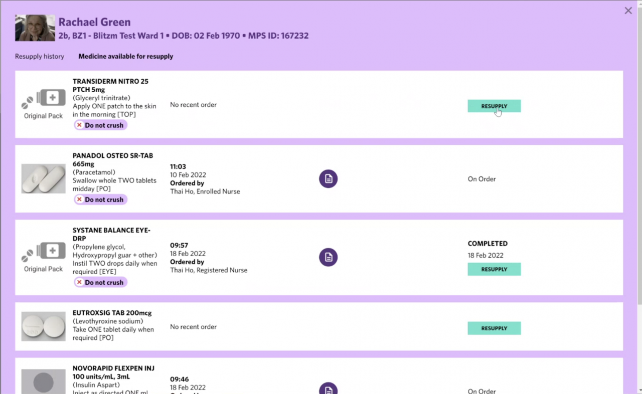The height and width of the screenshot is (394, 642).
Task: Switch to the Resupply history tab
Action: point(40,57)
